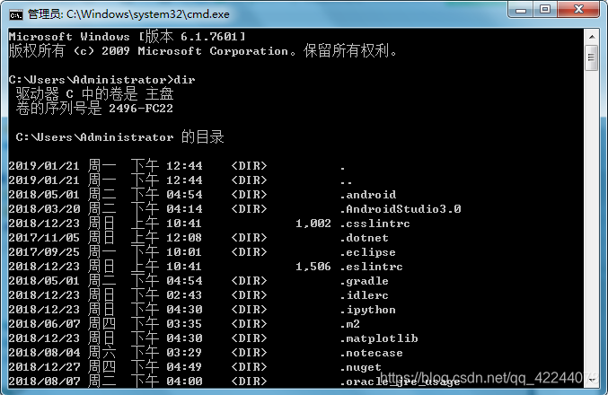Click '<DIR>' in the .matplotlib row
Image resolution: width=608 pixels, height=395 pixels.
tap(249, 338)
